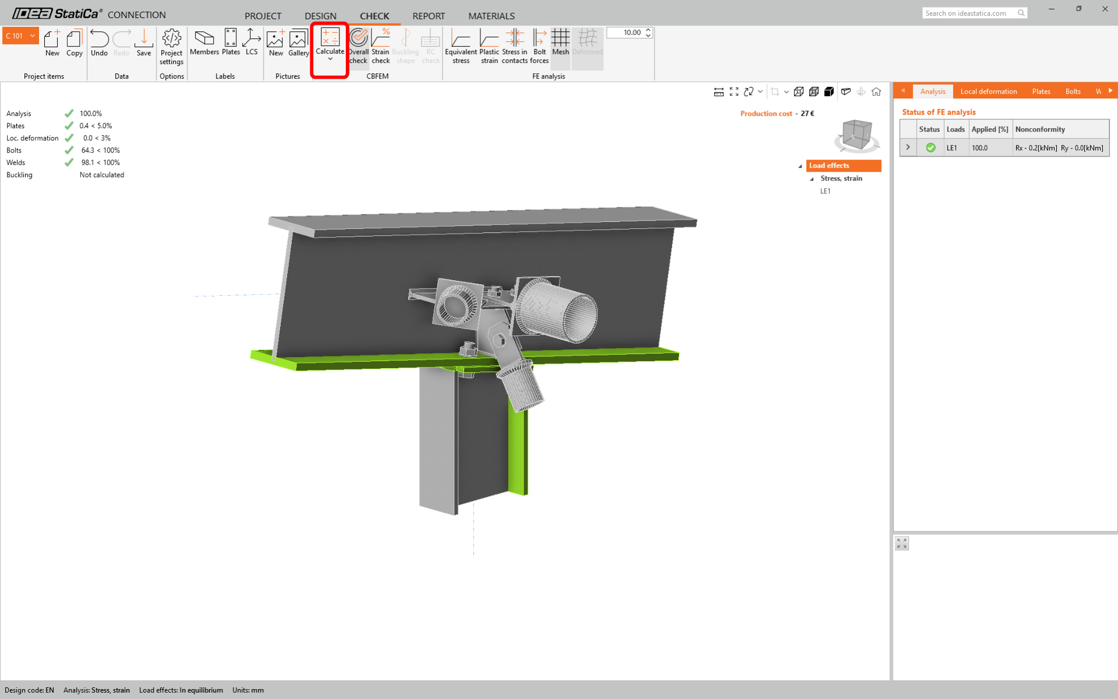The width and height of the screenshot is (1118, 699).
Task: Click the Save button
Action: click(x=144, y=43)
